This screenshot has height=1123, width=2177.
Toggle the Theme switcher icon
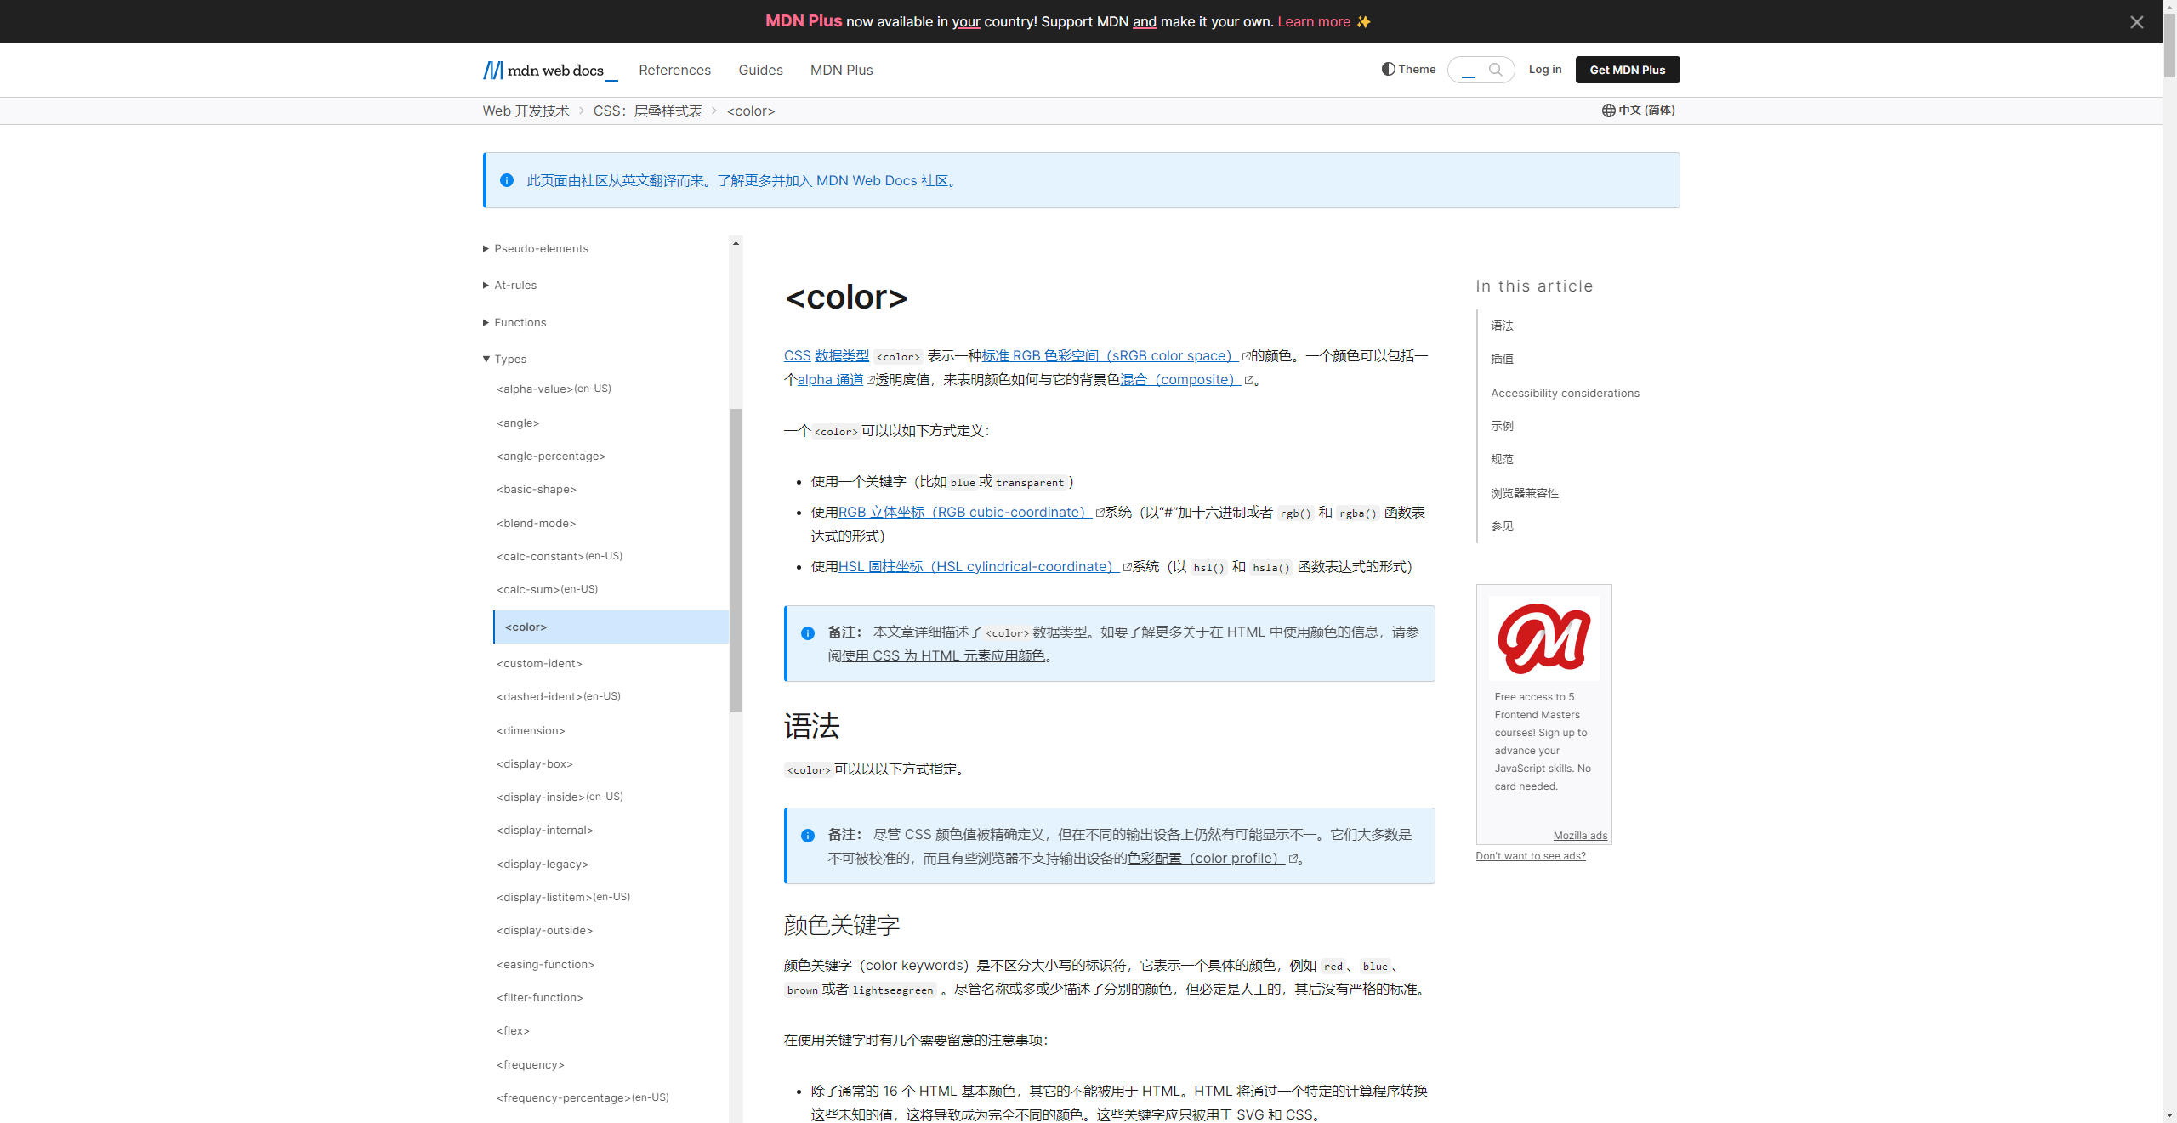1388,70
